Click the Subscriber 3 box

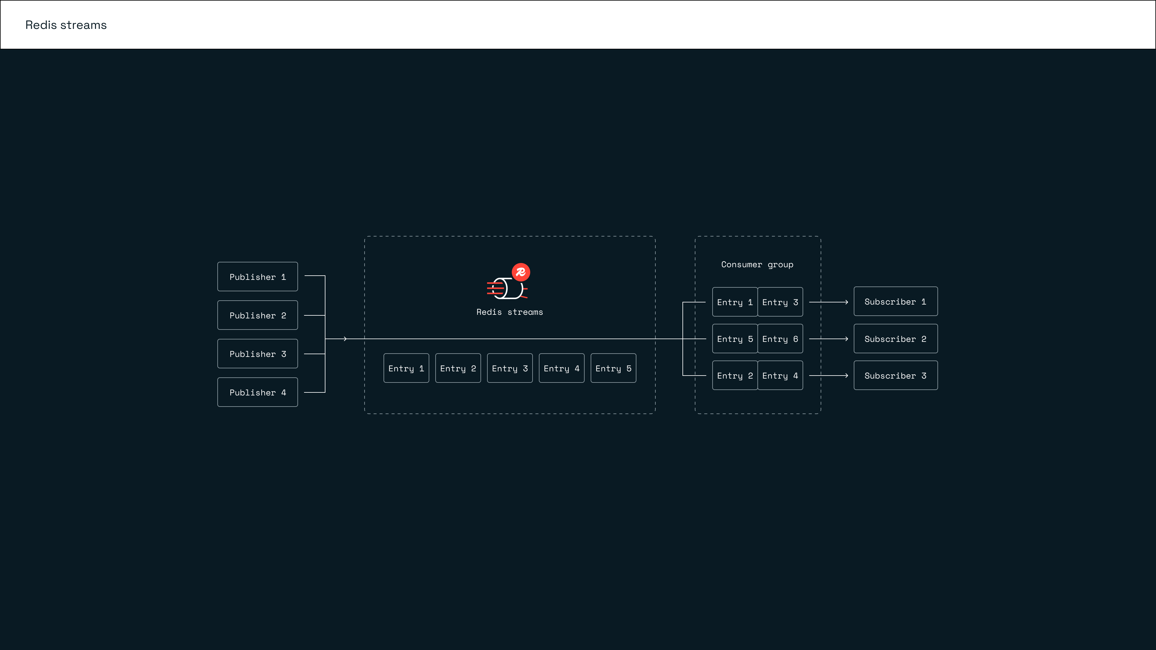pyautogui.click(x=895, y=376)
